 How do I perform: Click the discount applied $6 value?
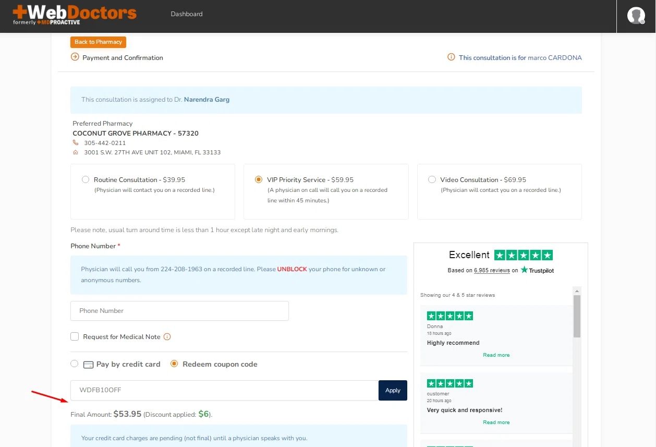click(203, 414)
